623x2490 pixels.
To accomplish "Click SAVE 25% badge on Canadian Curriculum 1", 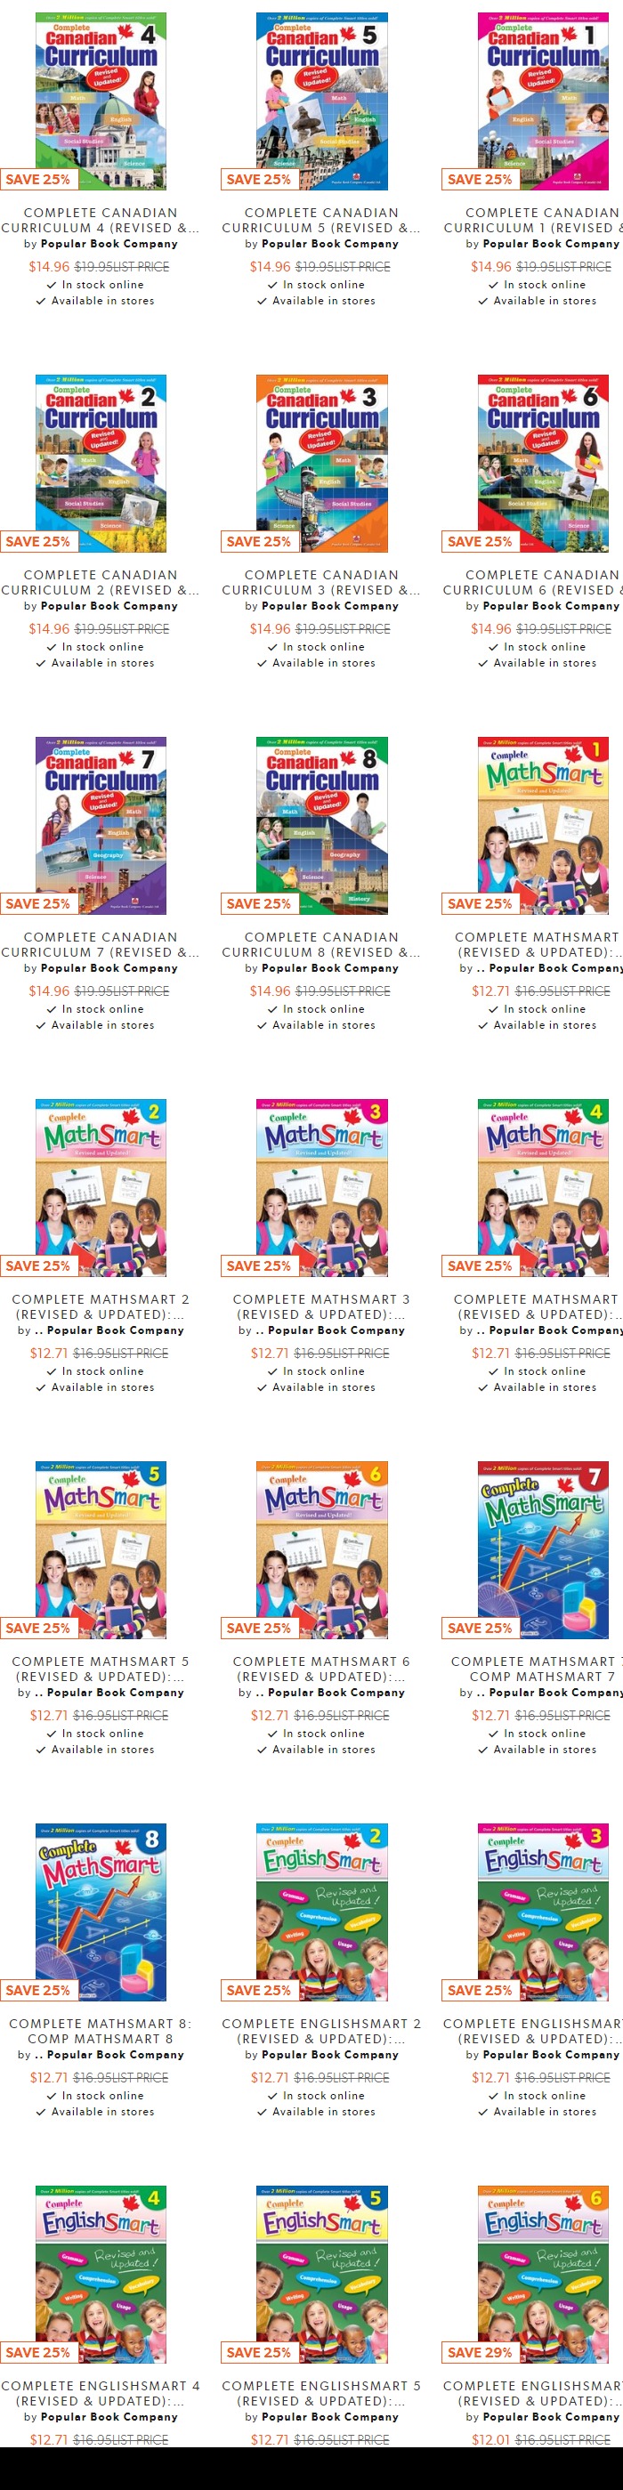I will (479, 180).
